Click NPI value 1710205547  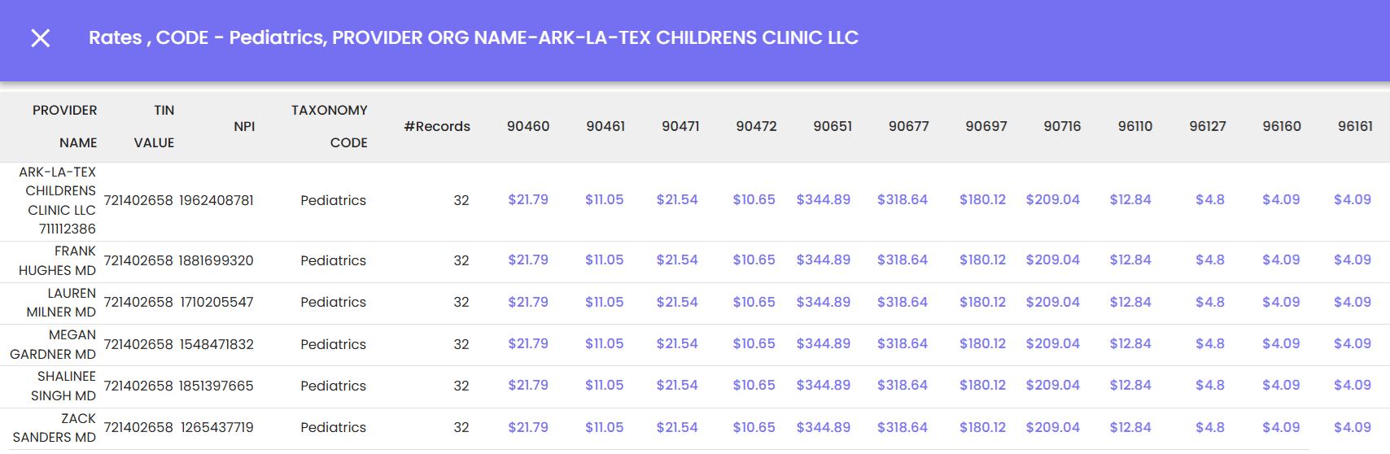pos(216,302)
